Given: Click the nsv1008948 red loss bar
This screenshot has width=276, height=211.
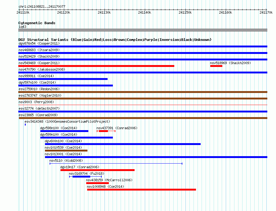Looking at the screenshot, I should click(x=141, y=190).
